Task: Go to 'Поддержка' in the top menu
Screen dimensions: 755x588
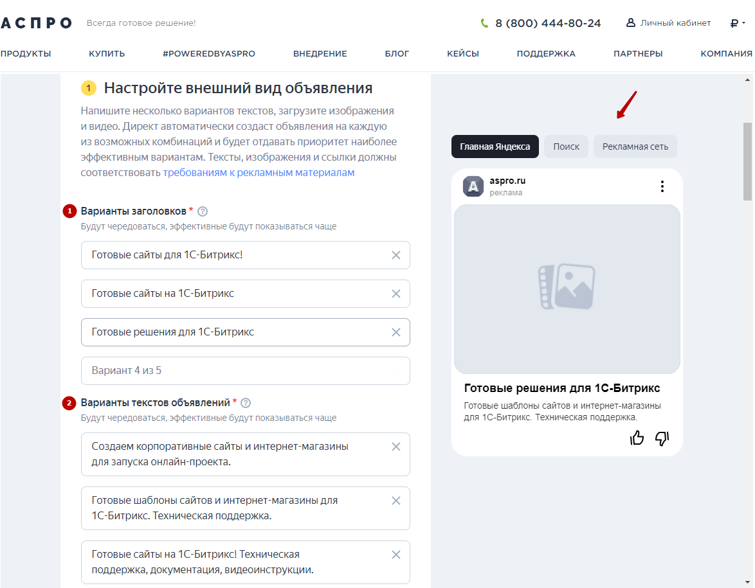Action: (546, 54)
